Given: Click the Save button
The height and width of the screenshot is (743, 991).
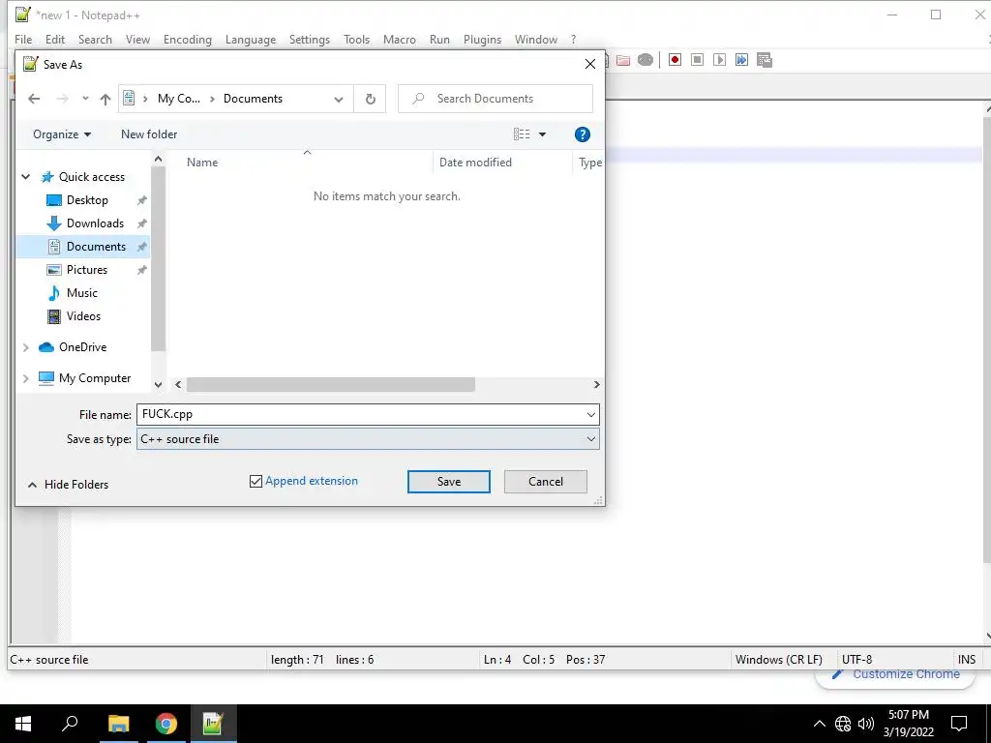Looking at the screenshot, I should (449, 482).
